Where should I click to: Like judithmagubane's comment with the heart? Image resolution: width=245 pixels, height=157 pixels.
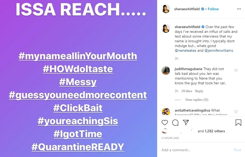pyautogui.click(x=236, y=70)
